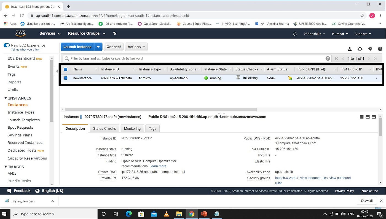
Task: Click the Connect button
Action: coord(114,47)
